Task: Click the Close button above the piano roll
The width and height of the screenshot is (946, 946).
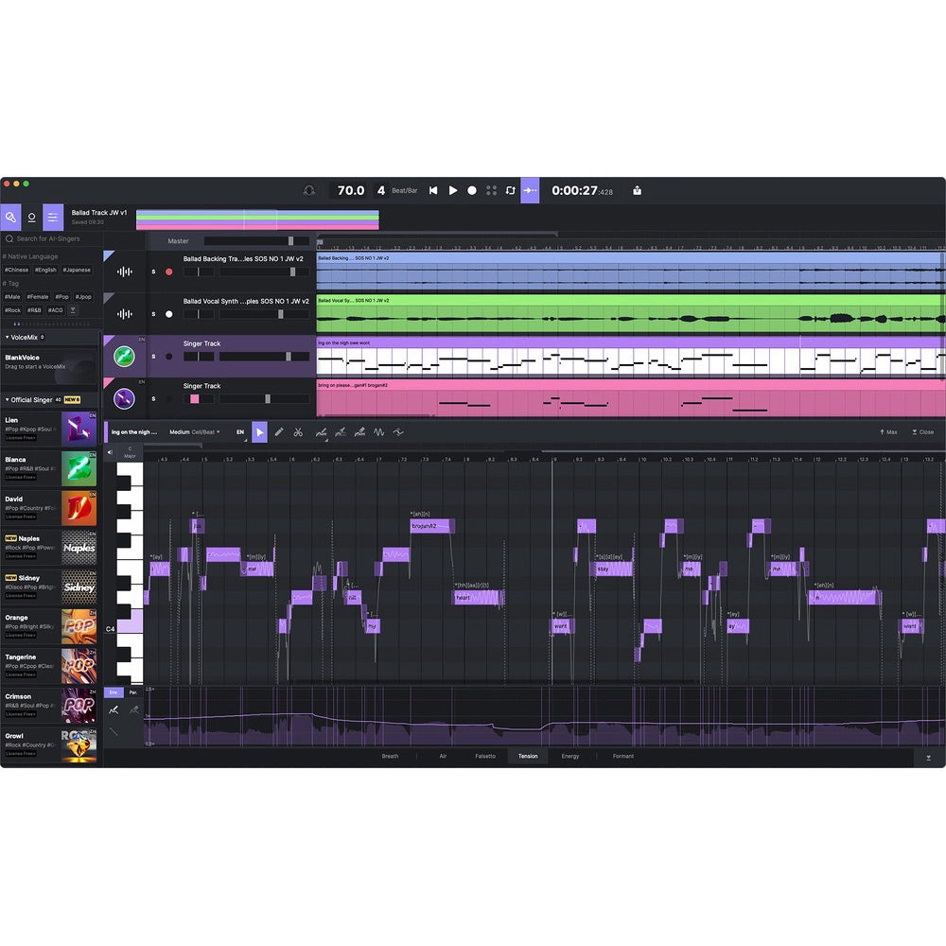Action: (922, 431)
